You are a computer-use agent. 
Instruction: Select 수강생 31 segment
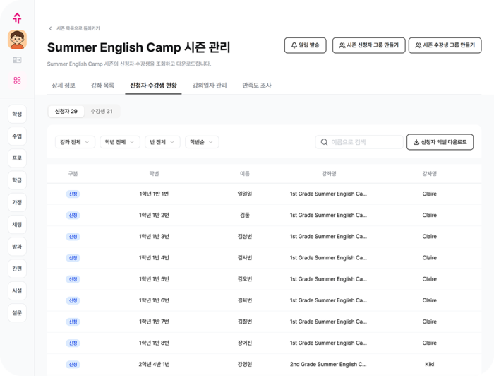click(x=102, y=112)
